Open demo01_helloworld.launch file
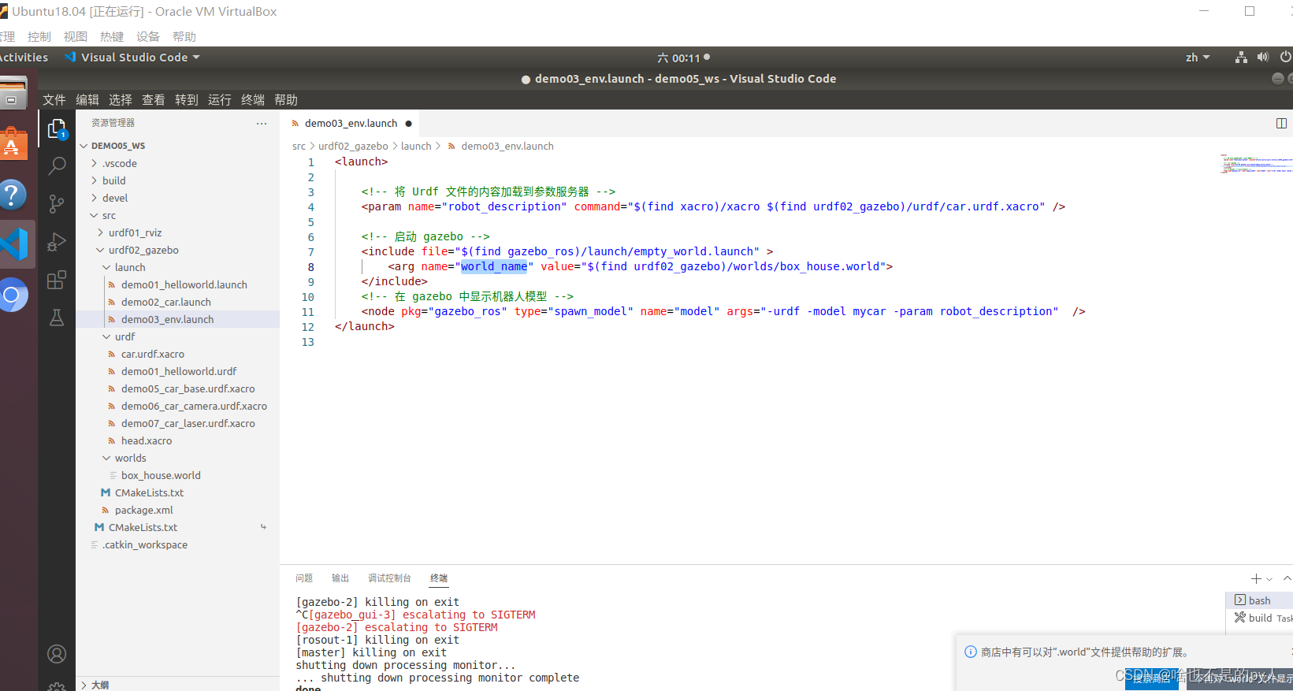This screenshot has height=691, width=1293. 177,284
